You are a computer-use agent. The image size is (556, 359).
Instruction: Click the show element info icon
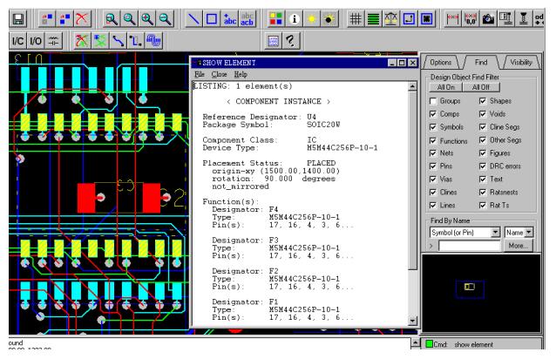(x=294, y=19)
